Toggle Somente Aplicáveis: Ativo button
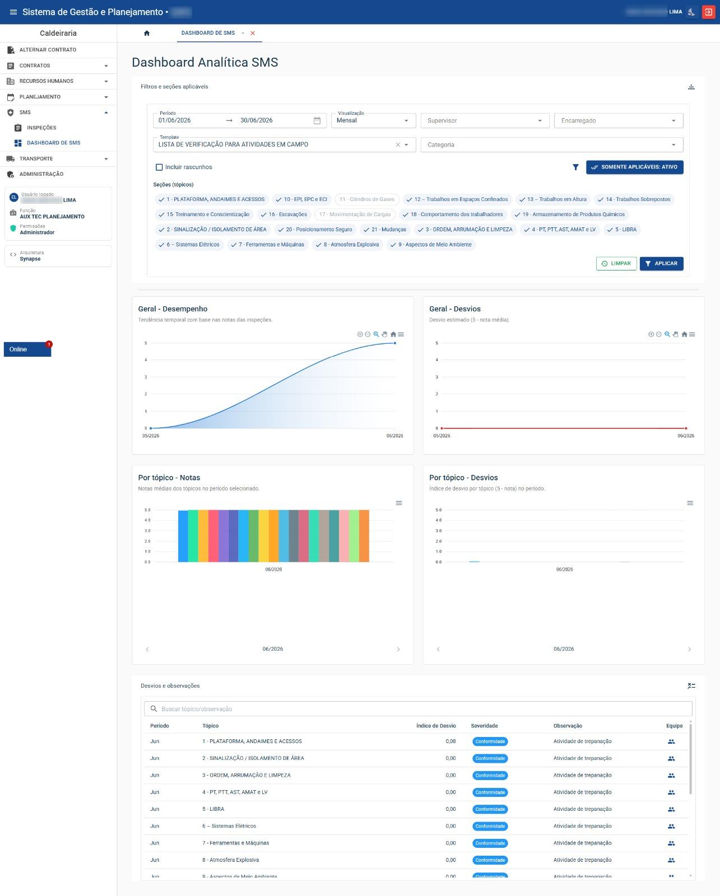The image size is (720, 896). click(634, 167)
